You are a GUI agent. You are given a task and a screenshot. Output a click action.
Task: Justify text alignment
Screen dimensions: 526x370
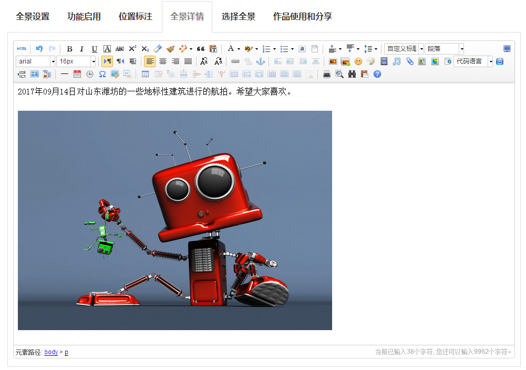[188, 61]
